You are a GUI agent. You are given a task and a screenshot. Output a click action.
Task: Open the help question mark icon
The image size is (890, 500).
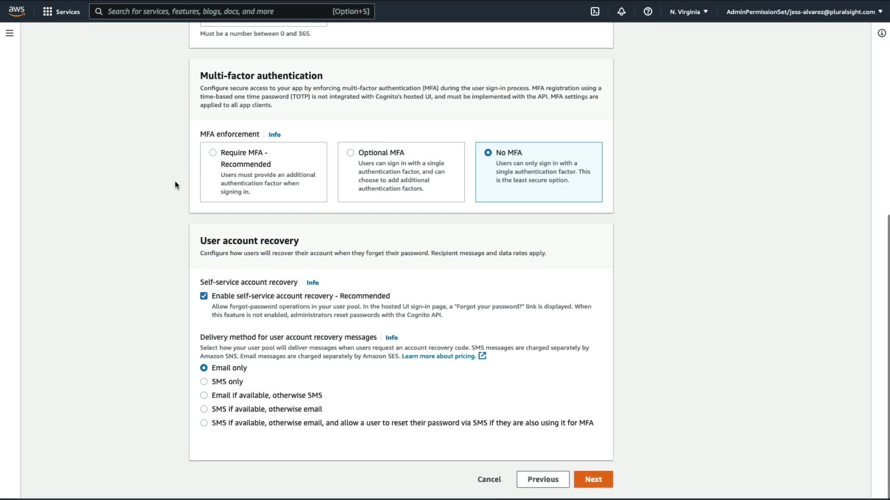(648, 12)
